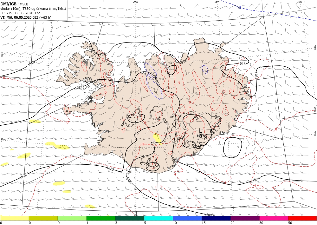Click the "20W" longitude label

[x=135, y=2]
